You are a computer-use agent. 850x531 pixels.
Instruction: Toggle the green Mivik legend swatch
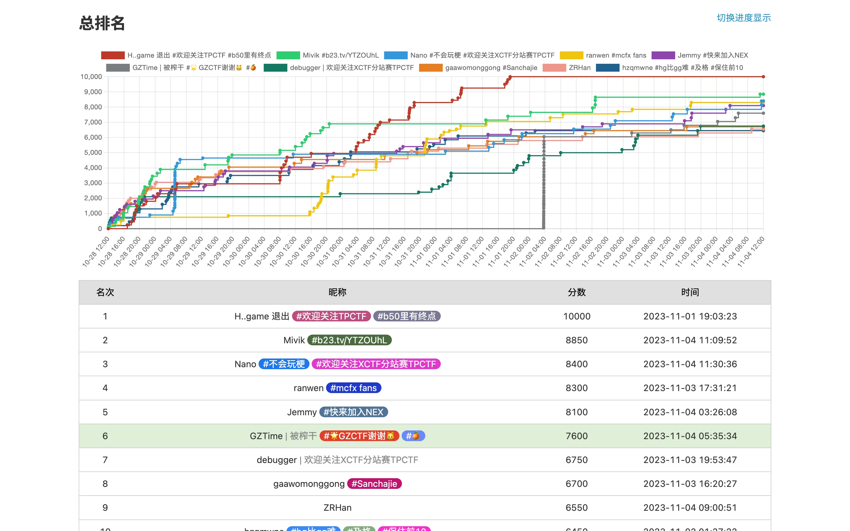[288, 55]
